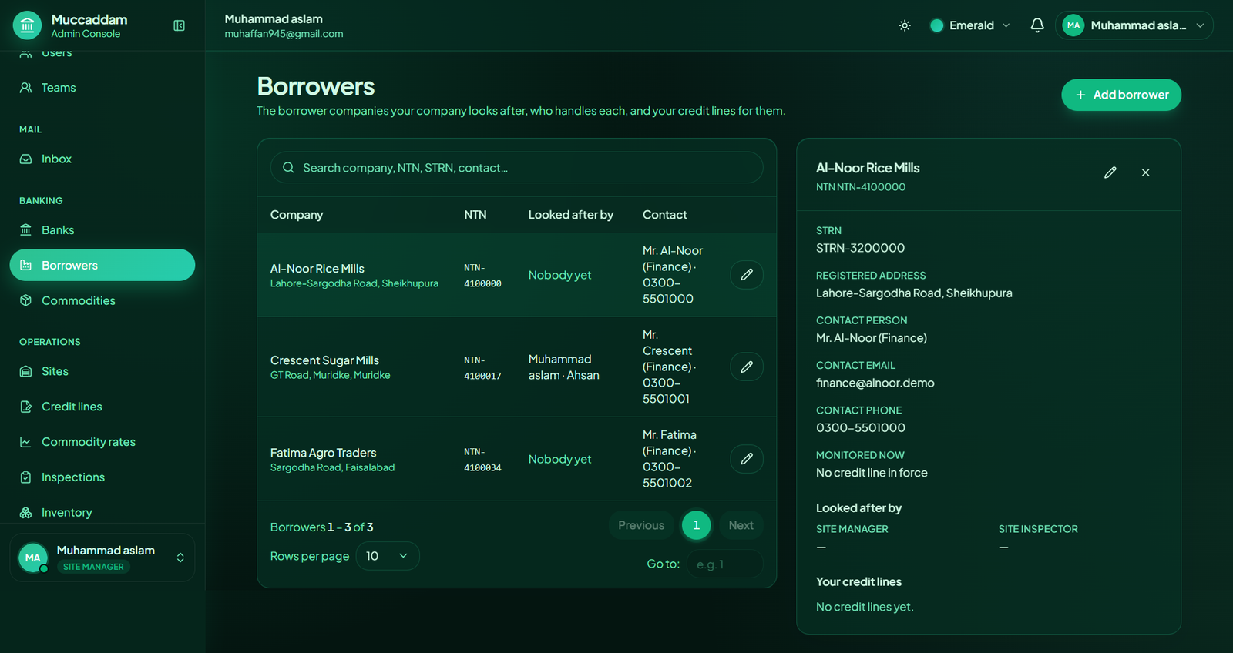Viewport: 1233px width, 653px height.
Task: Open Teams in the sidebar
Action: [102, 88]
